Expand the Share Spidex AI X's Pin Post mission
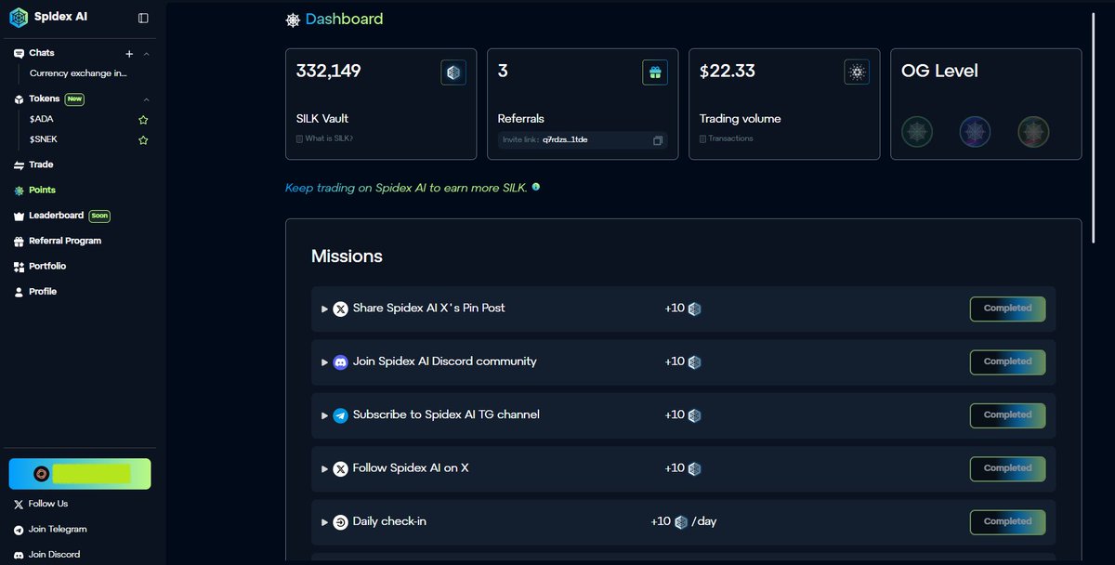 [324, 309]
